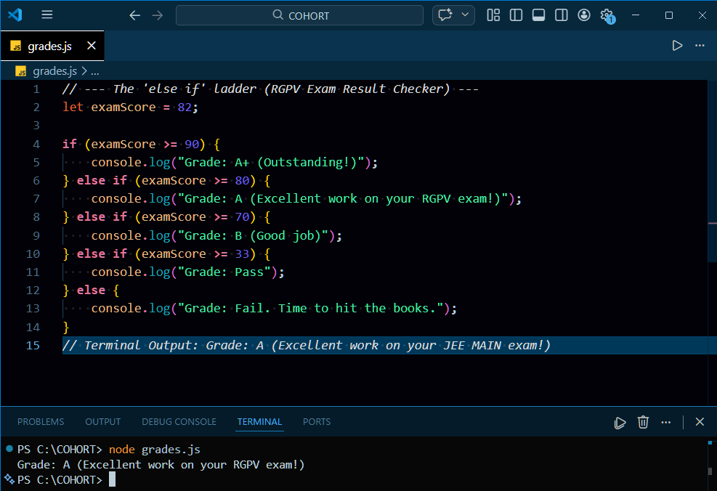Go back with the left arrow
Image resolution: width=717 pixels, height=491 pixels.
point(134,15)
